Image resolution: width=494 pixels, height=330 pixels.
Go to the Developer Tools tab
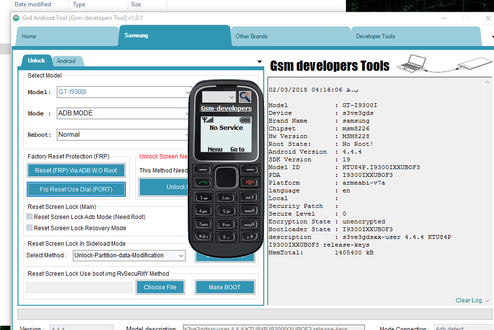(416, 36)
